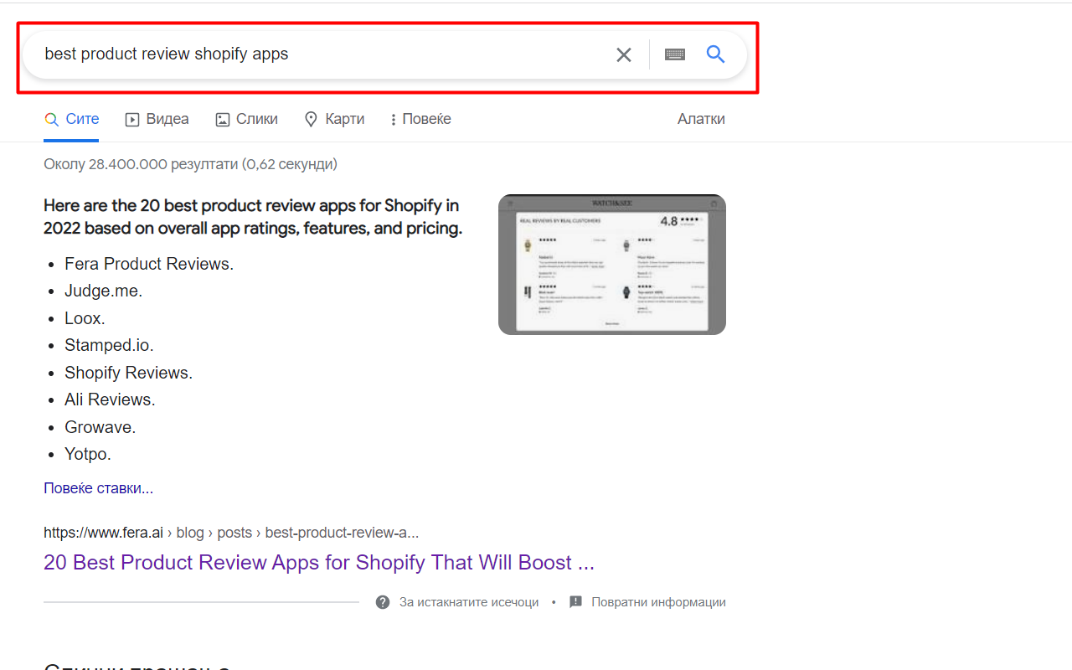1072x670 pixels.
Task: Click the question mark icon near featured snippet
Action: point(383,601)
